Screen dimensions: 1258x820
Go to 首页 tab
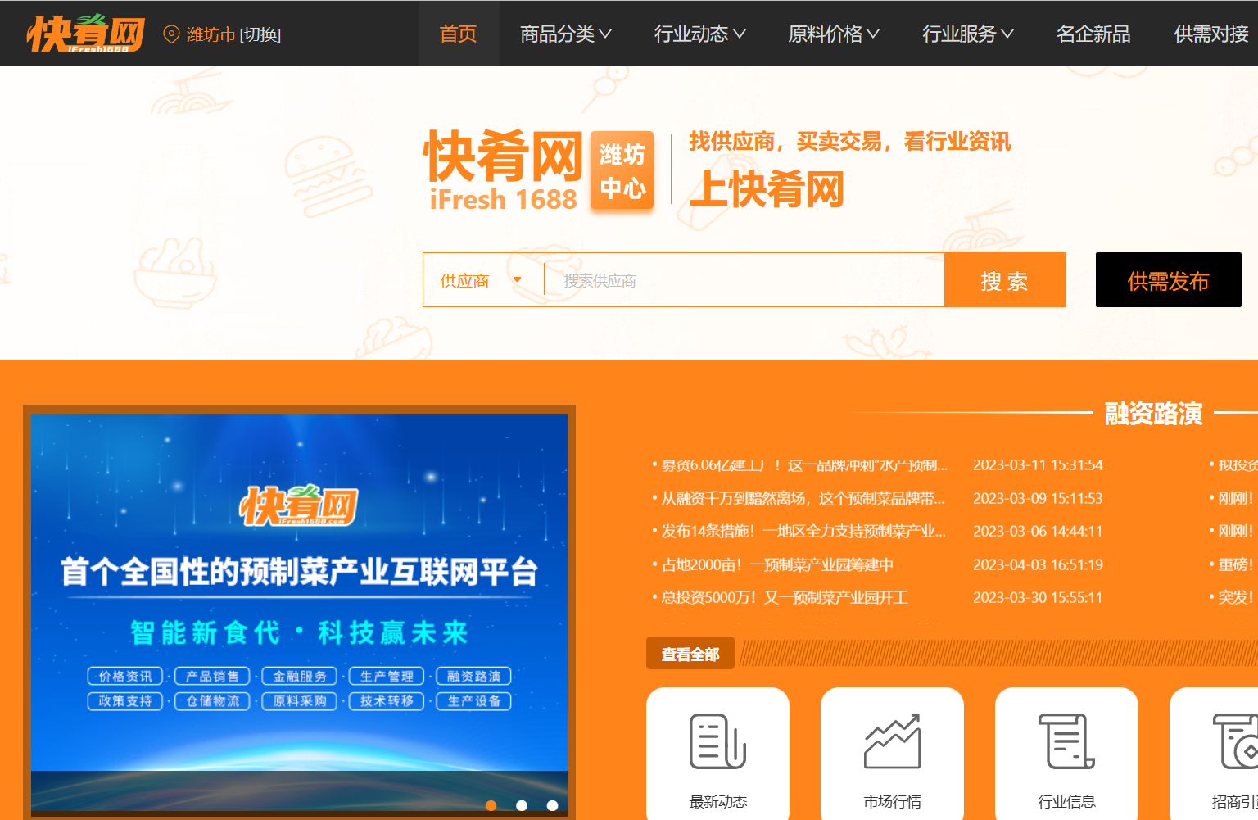458,34
